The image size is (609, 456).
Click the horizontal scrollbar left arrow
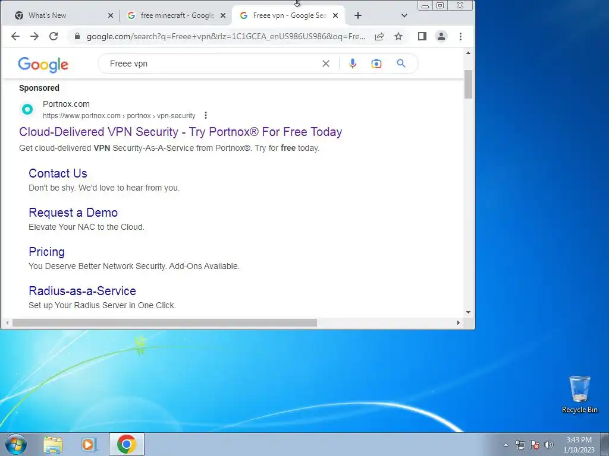click(x=7, y=322)
